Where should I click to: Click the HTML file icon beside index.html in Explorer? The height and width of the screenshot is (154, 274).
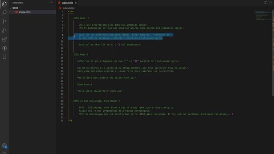(16, 12)
